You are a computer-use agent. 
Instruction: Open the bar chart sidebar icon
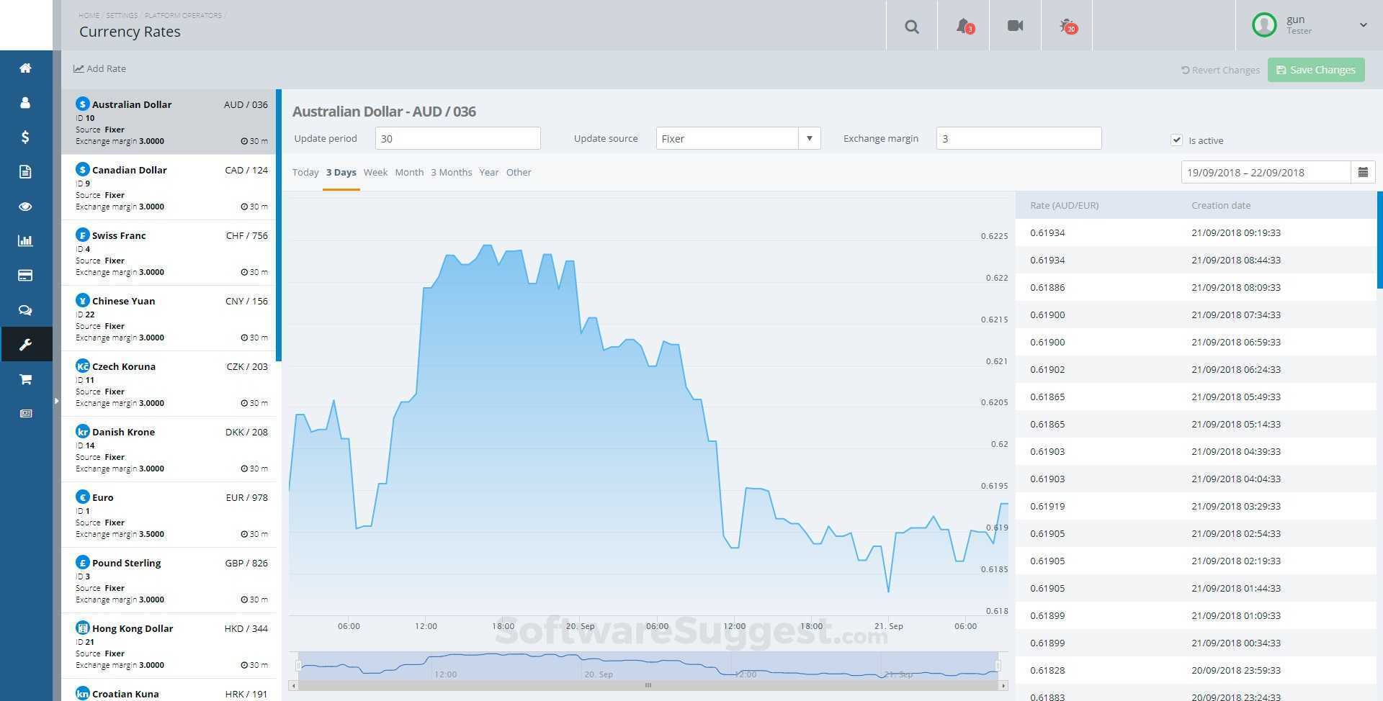click(x=25, y=241)
